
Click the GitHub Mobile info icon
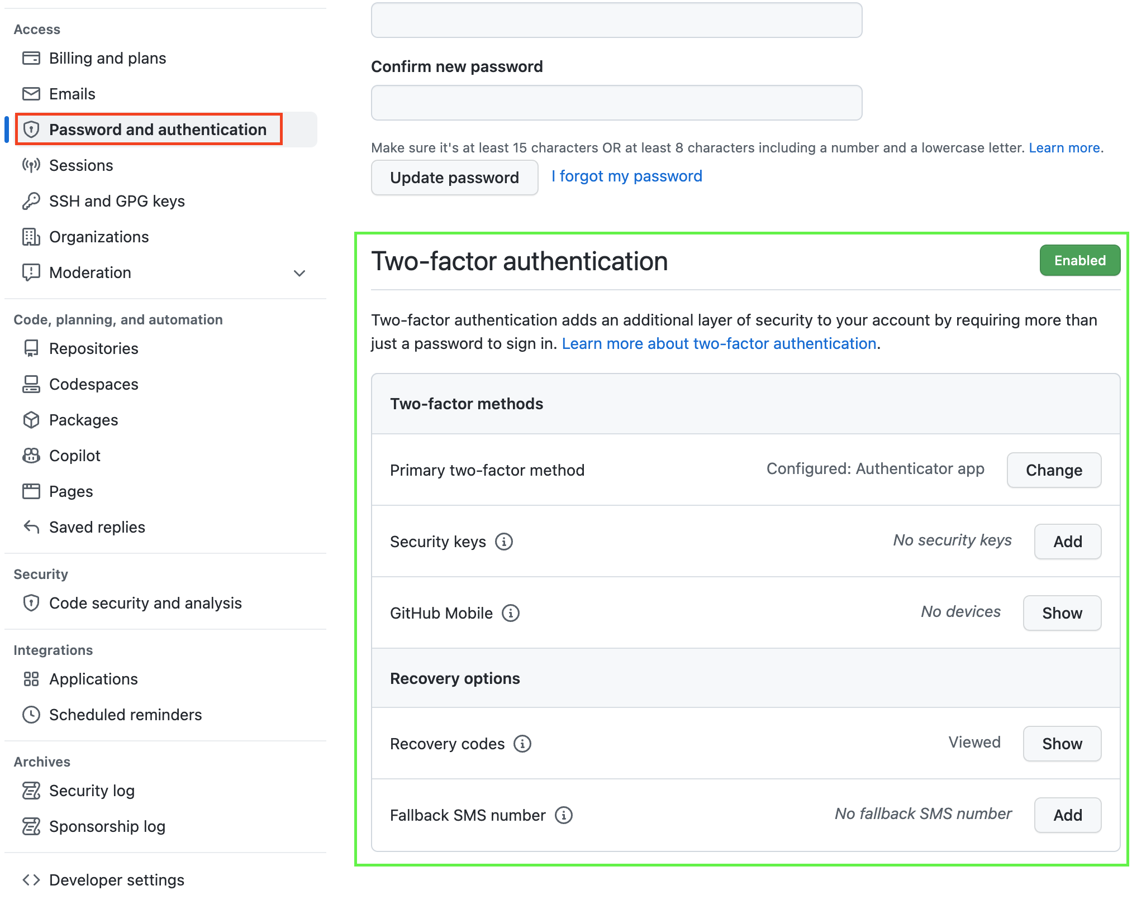point(510,613)
